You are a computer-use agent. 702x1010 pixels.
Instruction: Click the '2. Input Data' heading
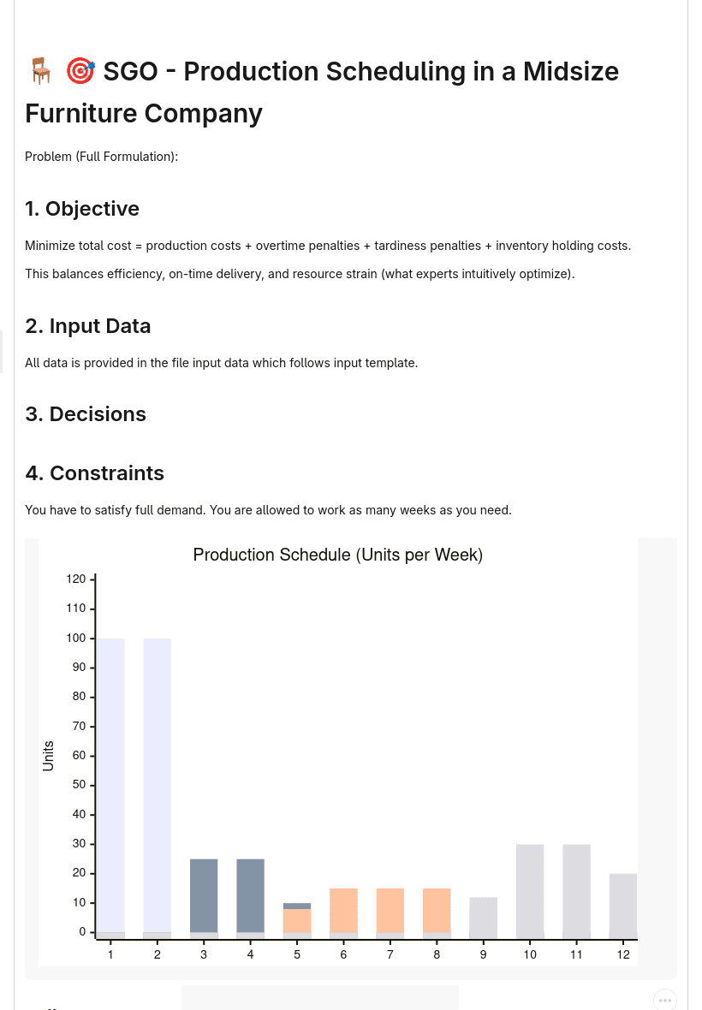coord(87,326)
